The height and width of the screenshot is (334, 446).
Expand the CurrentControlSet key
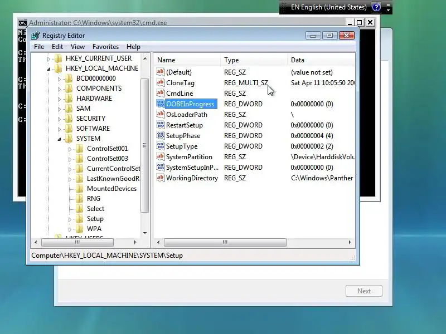(x=70, y=169)
